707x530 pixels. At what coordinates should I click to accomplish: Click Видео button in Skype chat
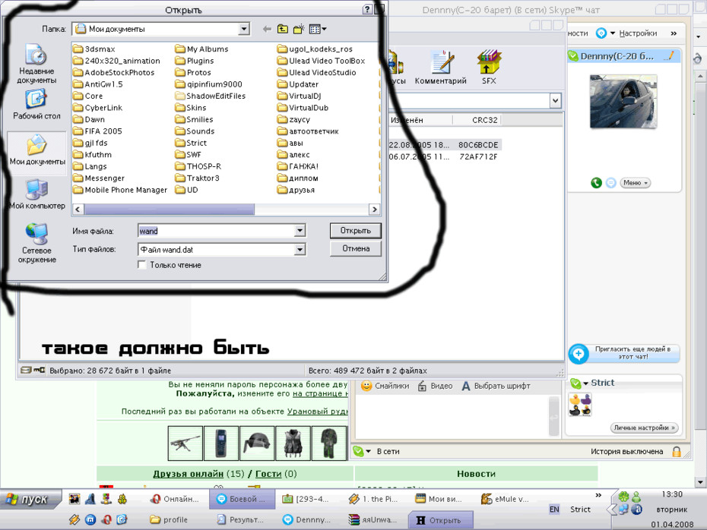pyautogui.click(x=435, y=386)
